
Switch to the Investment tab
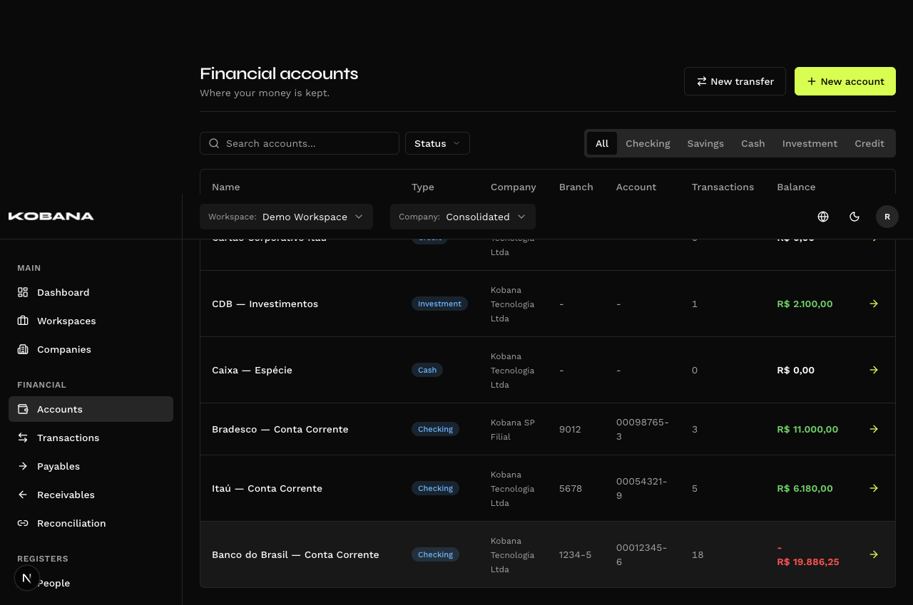[x=810, y=143]
